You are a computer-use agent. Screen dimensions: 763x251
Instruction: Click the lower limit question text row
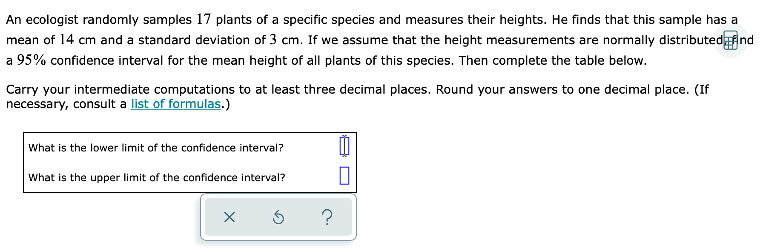[x=155, y=148]
